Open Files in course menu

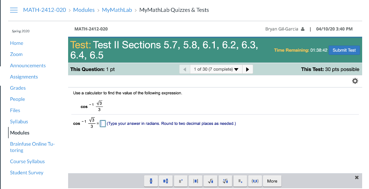(x=15, y=110)
